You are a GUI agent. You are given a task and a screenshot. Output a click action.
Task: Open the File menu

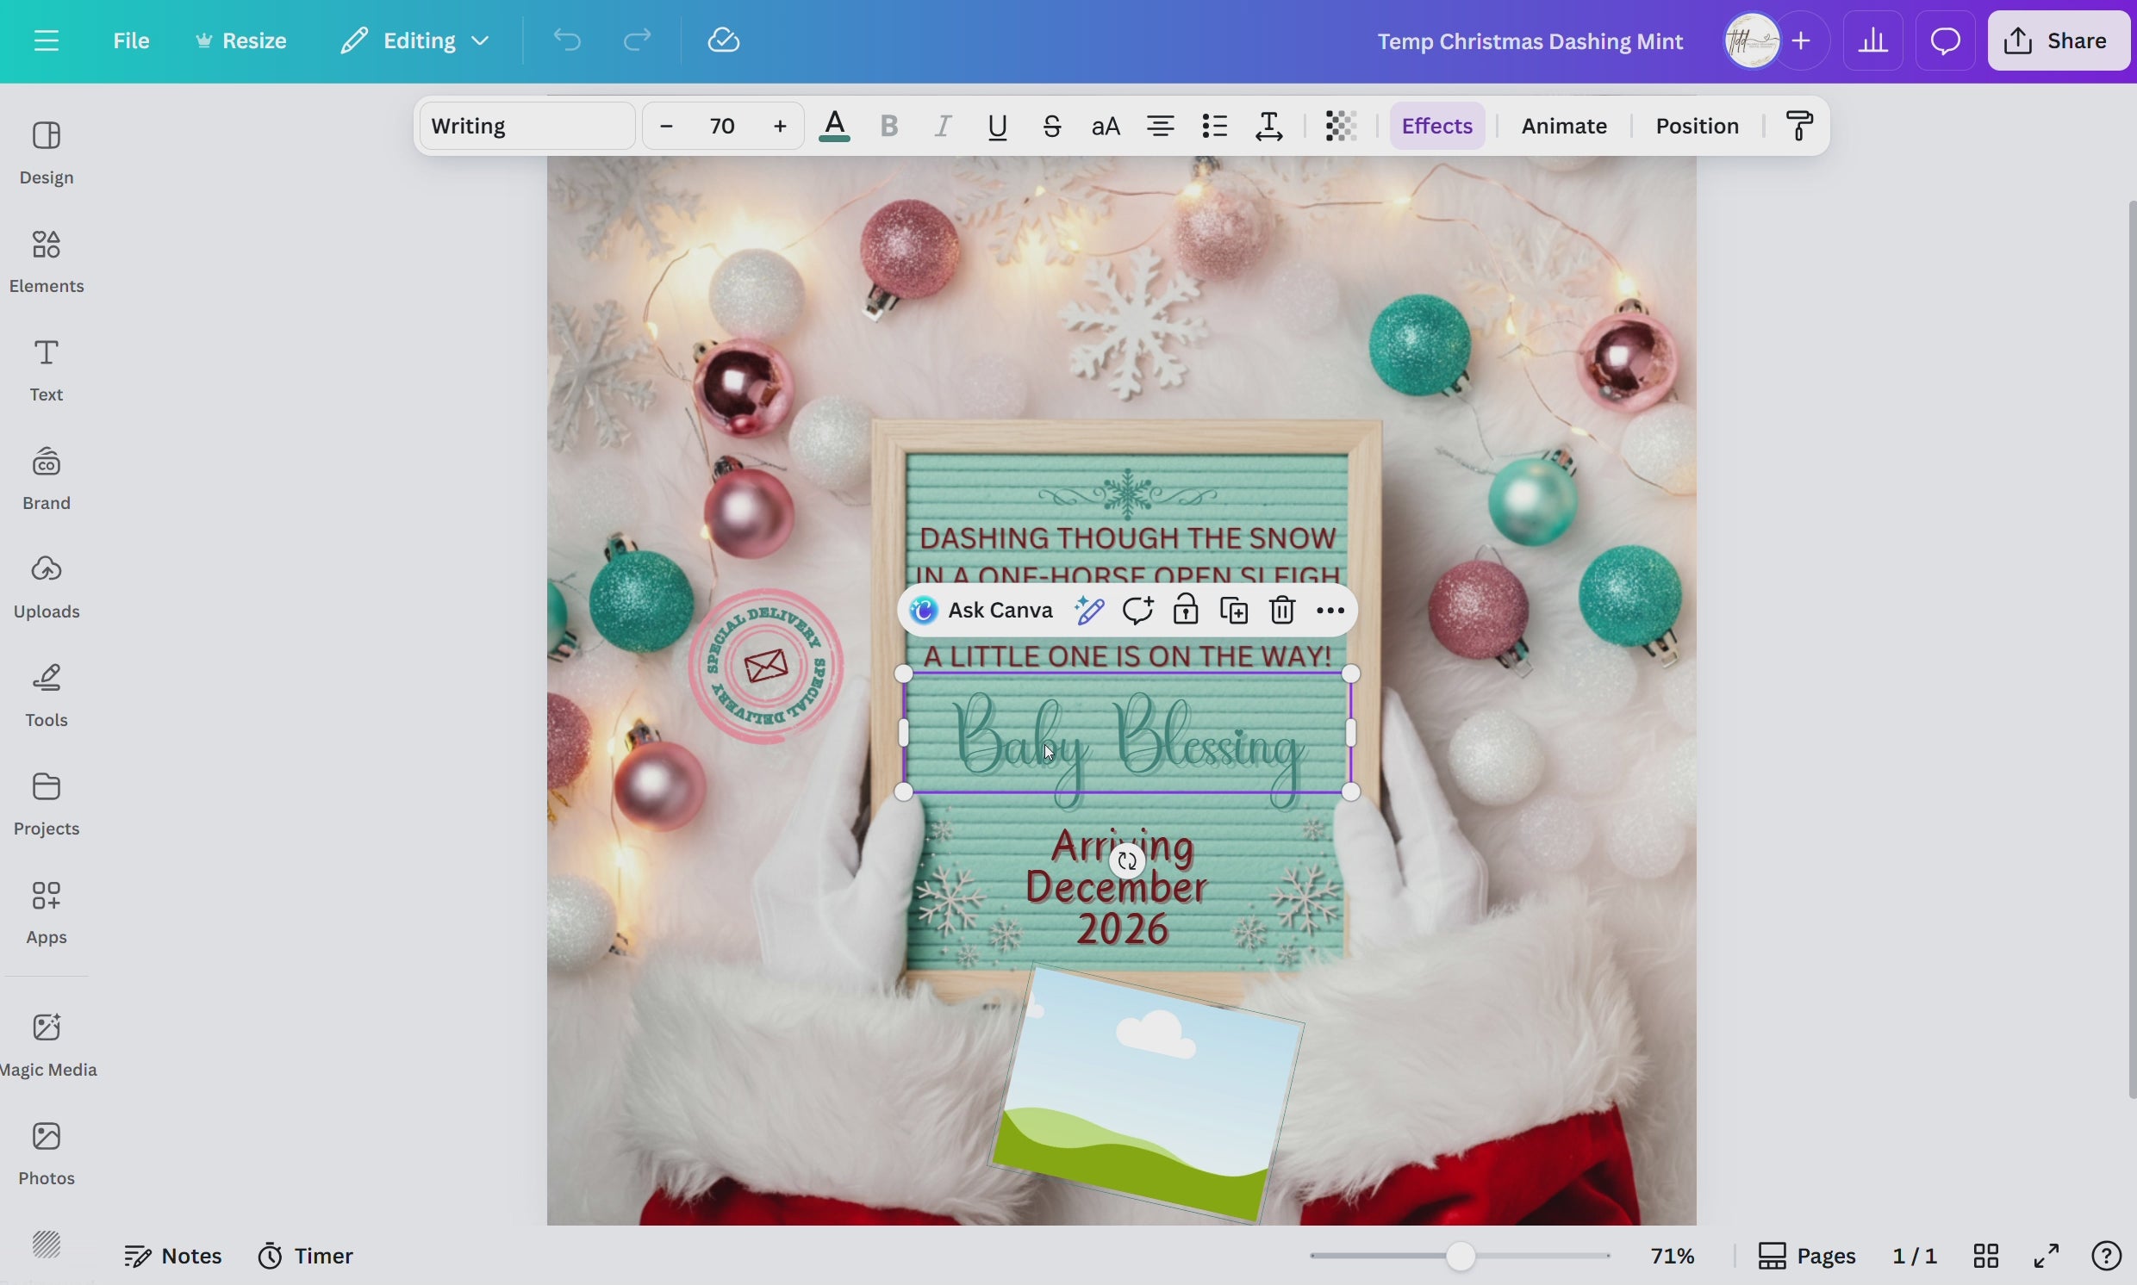(132, 40)
